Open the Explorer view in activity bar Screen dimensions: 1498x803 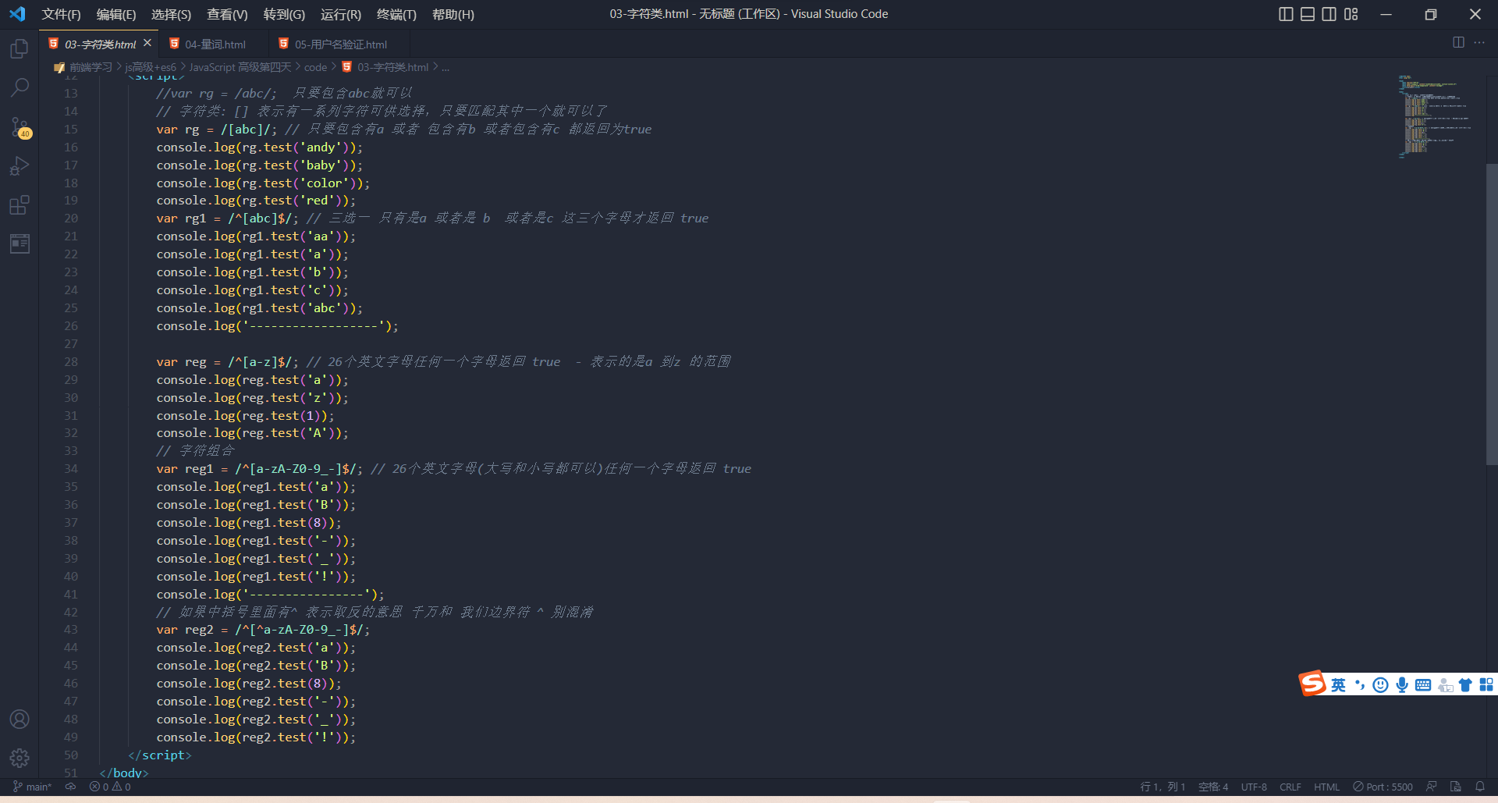(x=20, y=49)
